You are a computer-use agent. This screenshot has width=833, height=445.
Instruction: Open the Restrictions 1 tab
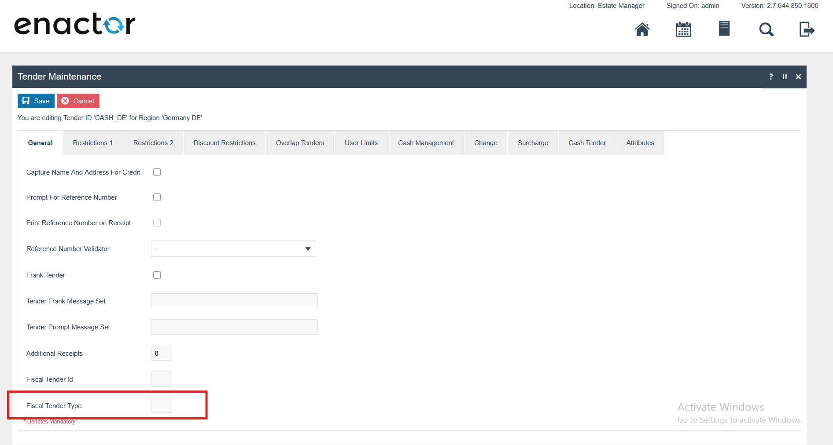(x=92, y=143)
